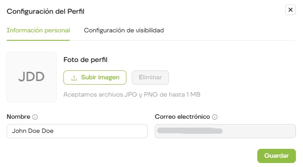
Task: Place cursor in John Doe Doe text
Action: (x=33, y=131)
